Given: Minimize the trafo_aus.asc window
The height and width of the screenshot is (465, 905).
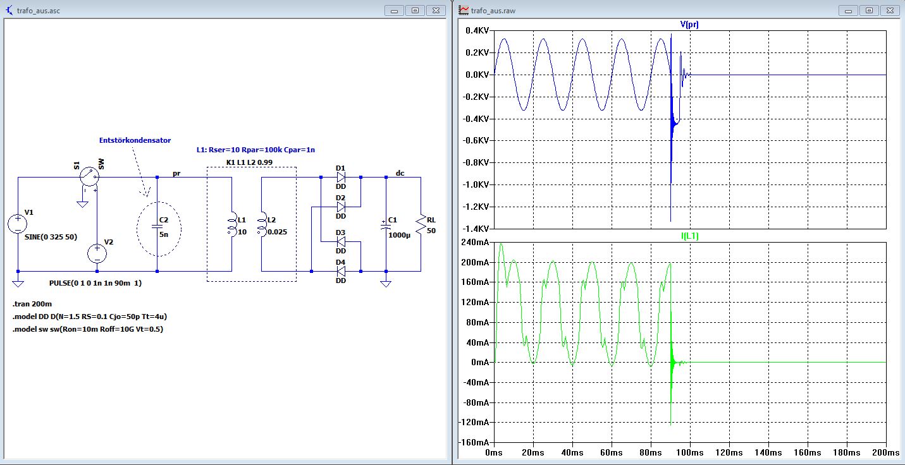Looking at the screenshot, I should pyautogui.click(x=395, y=10).
